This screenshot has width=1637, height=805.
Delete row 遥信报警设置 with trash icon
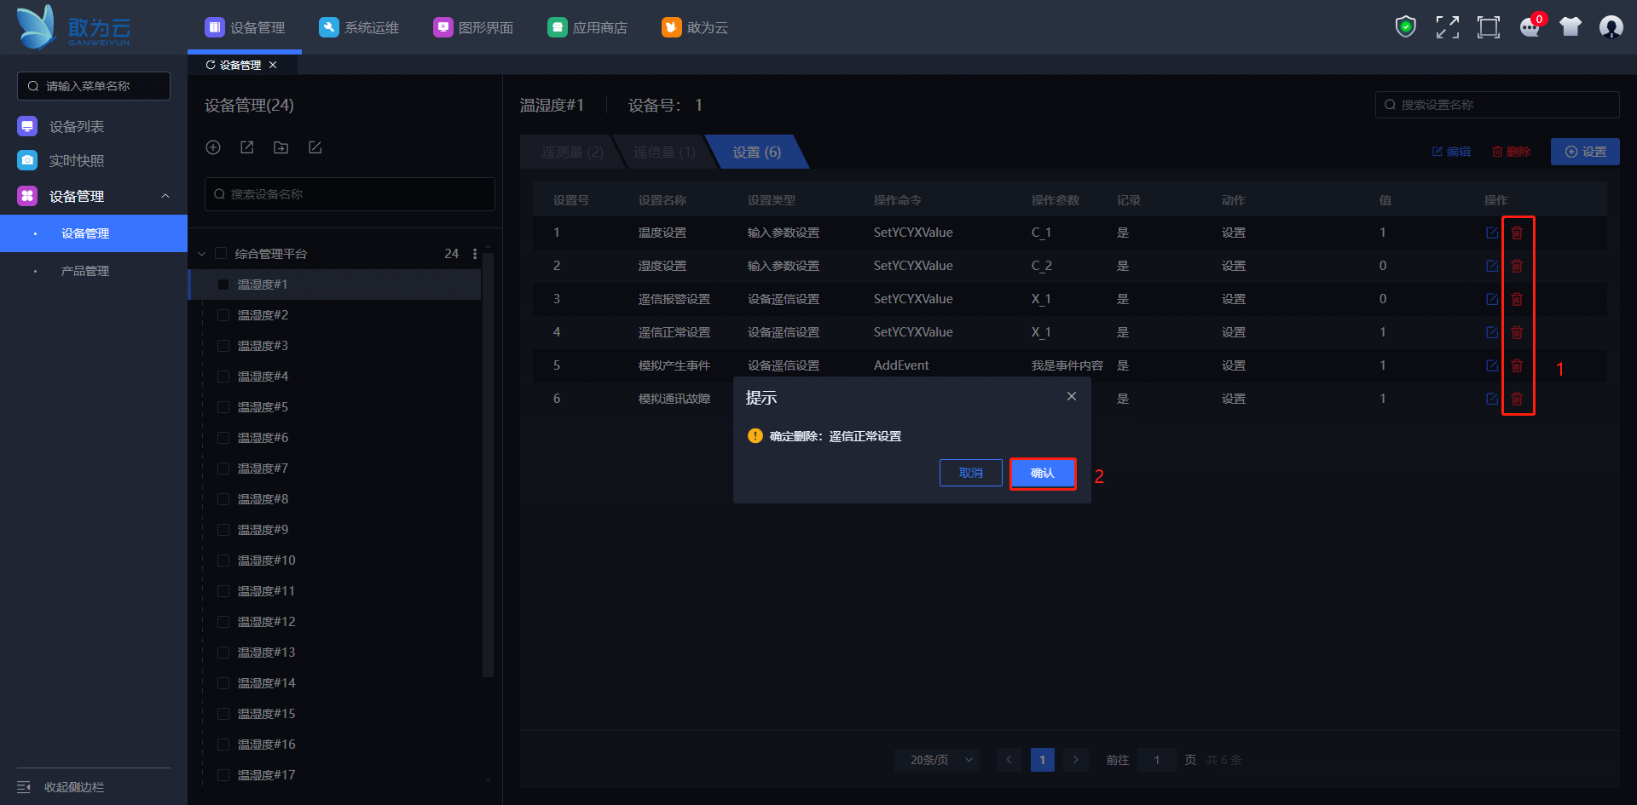[x=1517, y=299]
